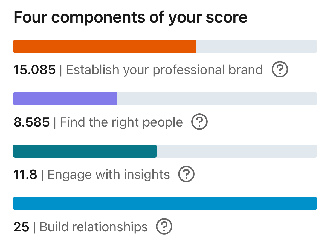
Task: Click the full blue Build relationships bar
Action: tap(165, 203)
